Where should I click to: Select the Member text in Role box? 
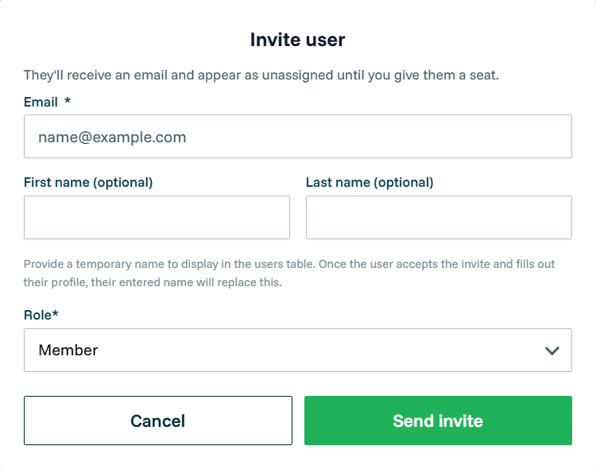(68, 350)
